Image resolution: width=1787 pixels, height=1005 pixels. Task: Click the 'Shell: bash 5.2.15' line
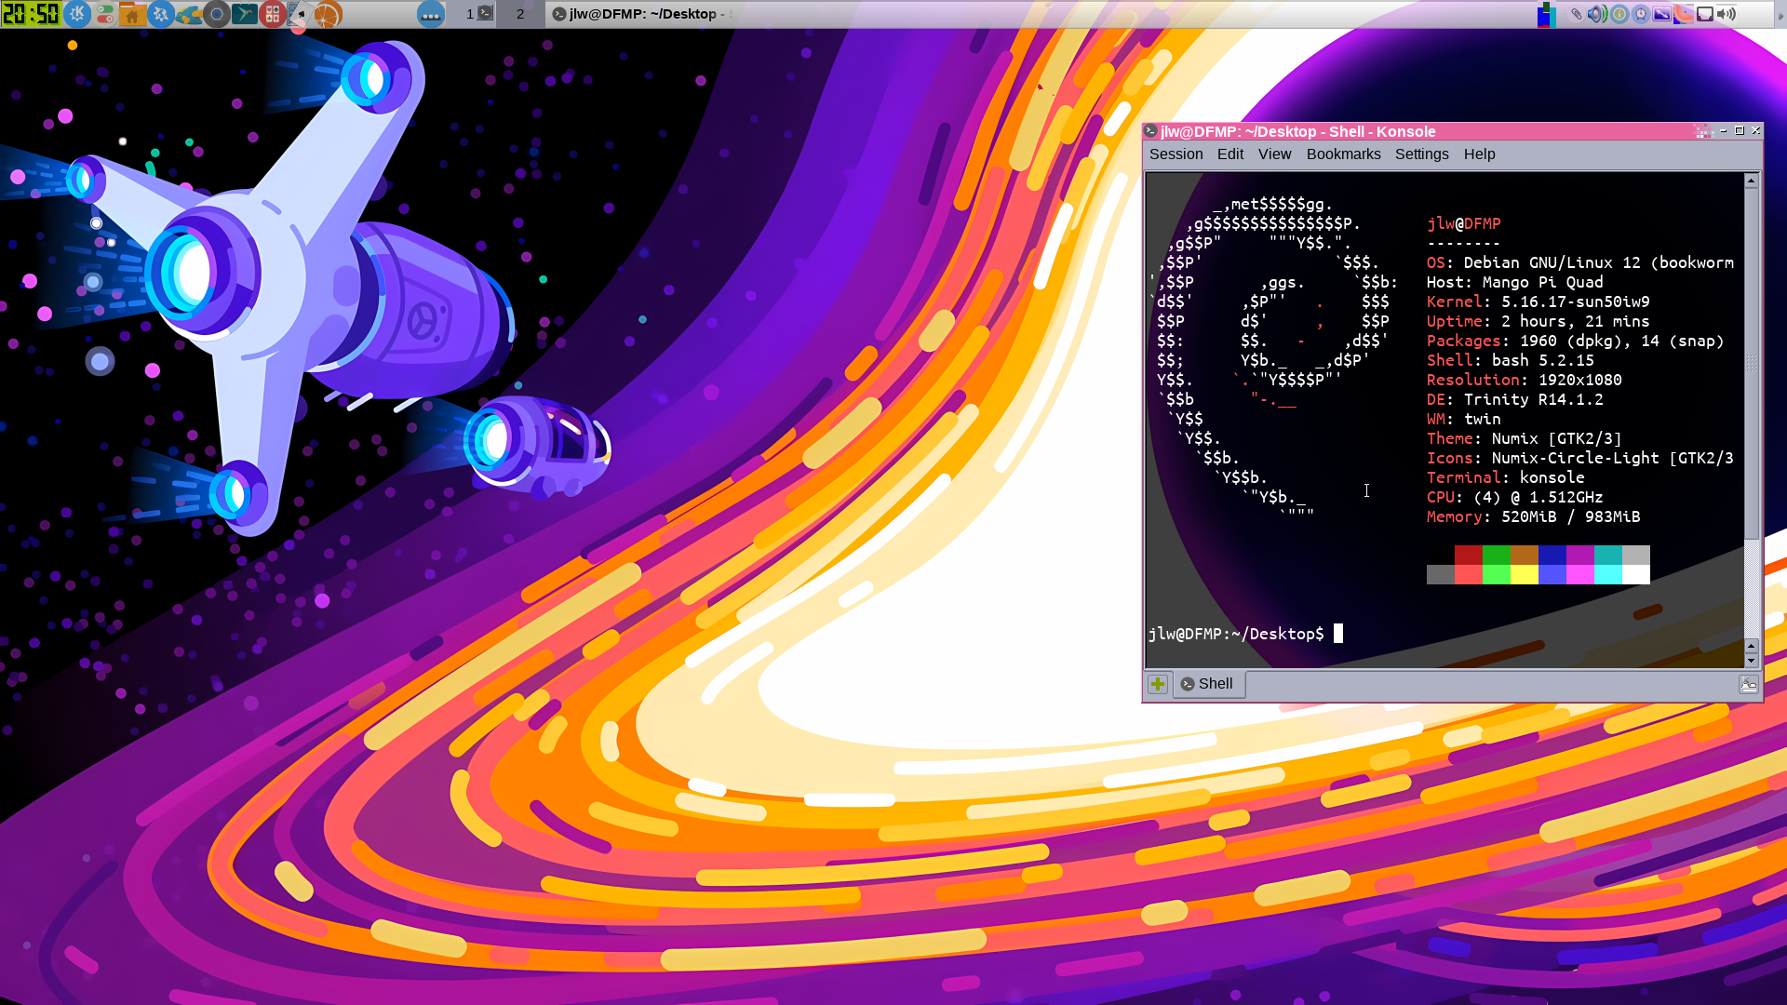[1510, 360]
